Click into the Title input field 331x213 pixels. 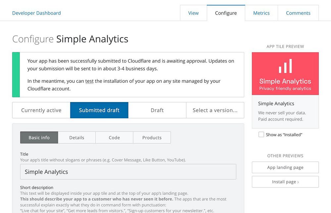tap(128, 172)
